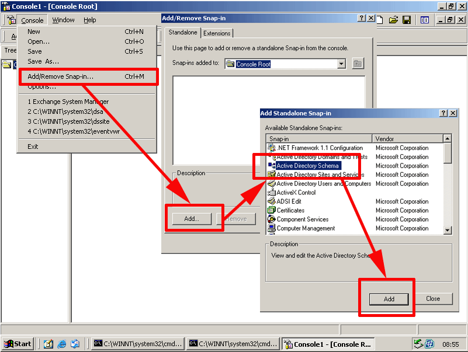This screenshot has height=352, width=468.
Task: Choose Save As... menu entry
Action: 86,61
